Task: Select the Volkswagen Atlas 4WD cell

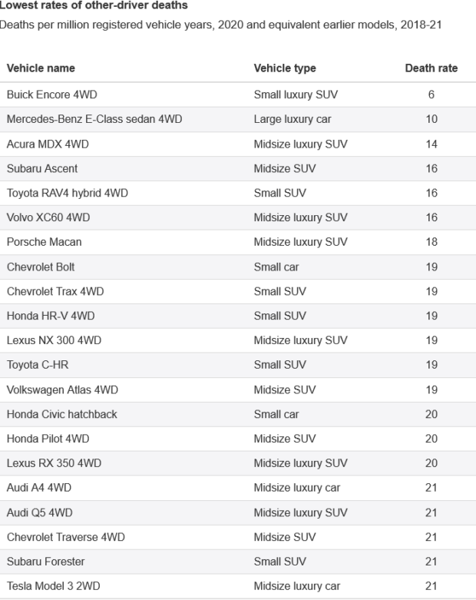Action: (62, 390)
